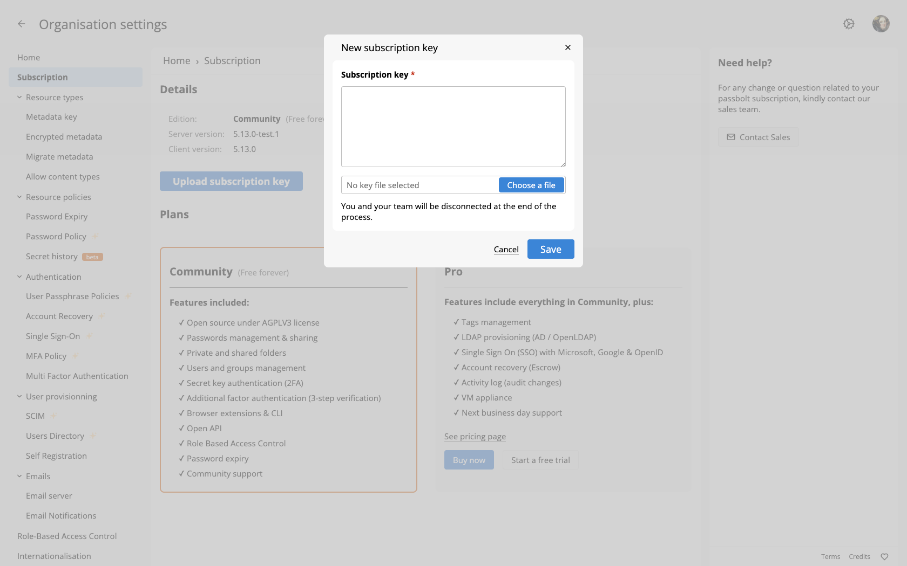
Task: Open Encrypted metadata settings
Action: 64,137
